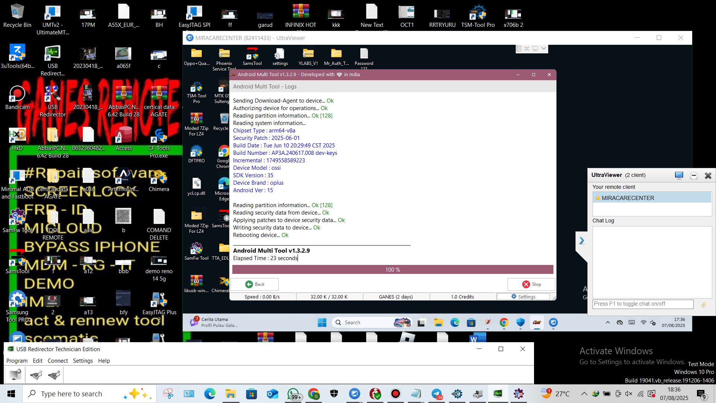Open Connect menu in USB Redirector

coord(58,360)
